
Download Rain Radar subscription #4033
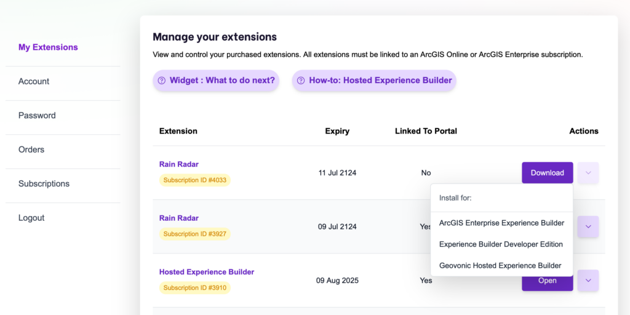pos(547,173)
